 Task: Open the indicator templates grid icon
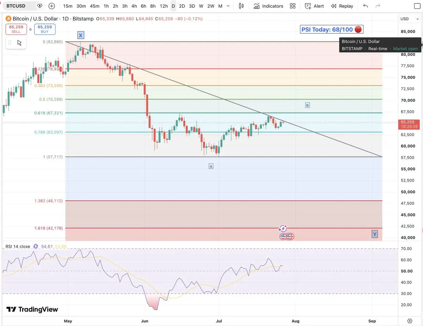coord(293,6)
